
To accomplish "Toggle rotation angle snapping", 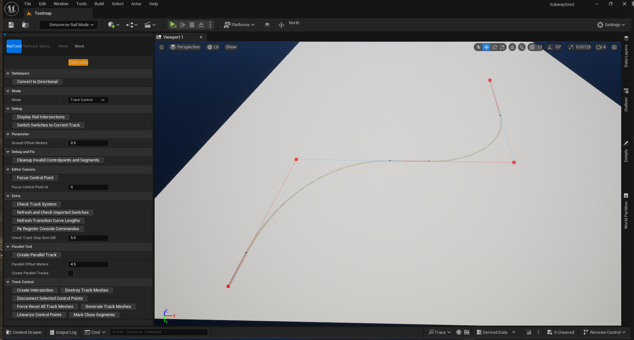I will tap(550, 47).
